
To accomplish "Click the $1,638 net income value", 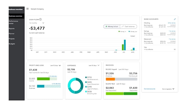I will point(33,70).
